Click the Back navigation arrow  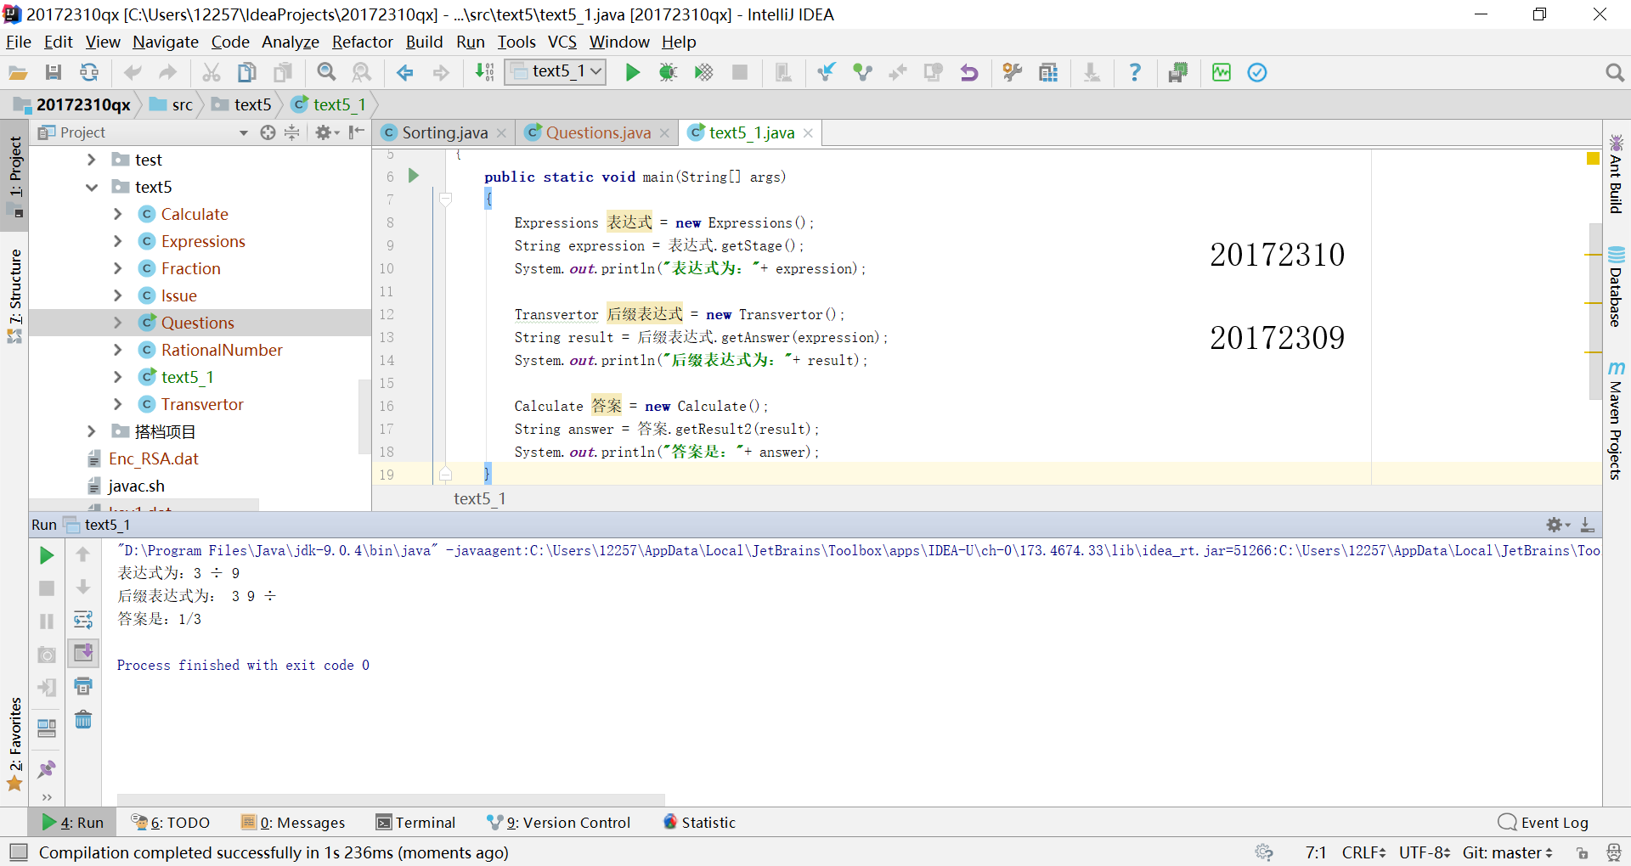pos(405,73)
